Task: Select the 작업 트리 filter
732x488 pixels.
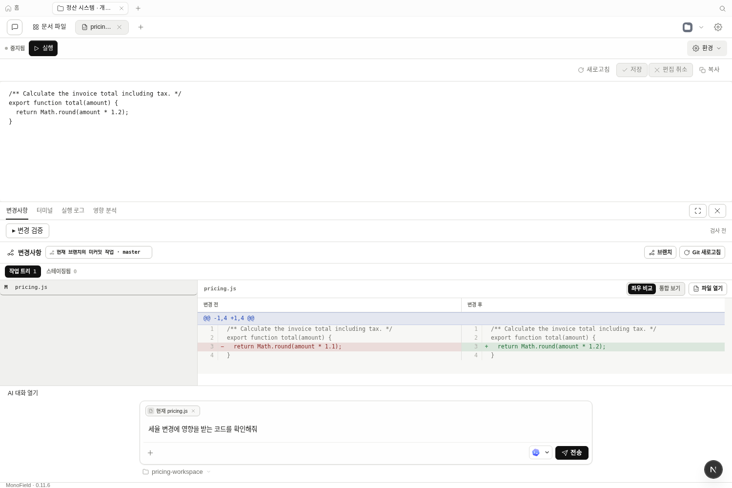Action: coord(23,271)
